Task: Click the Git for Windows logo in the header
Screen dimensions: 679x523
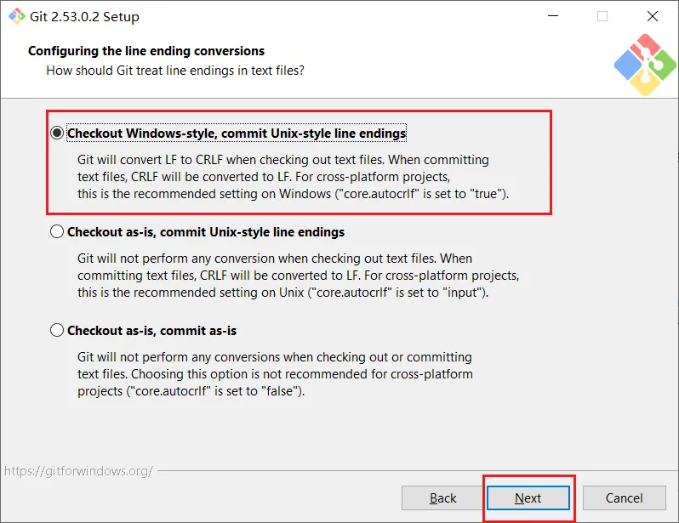Action: (644, 65)
